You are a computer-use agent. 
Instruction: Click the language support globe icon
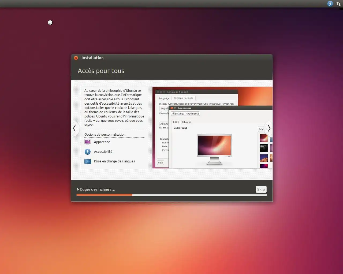(x=88, y=161)
